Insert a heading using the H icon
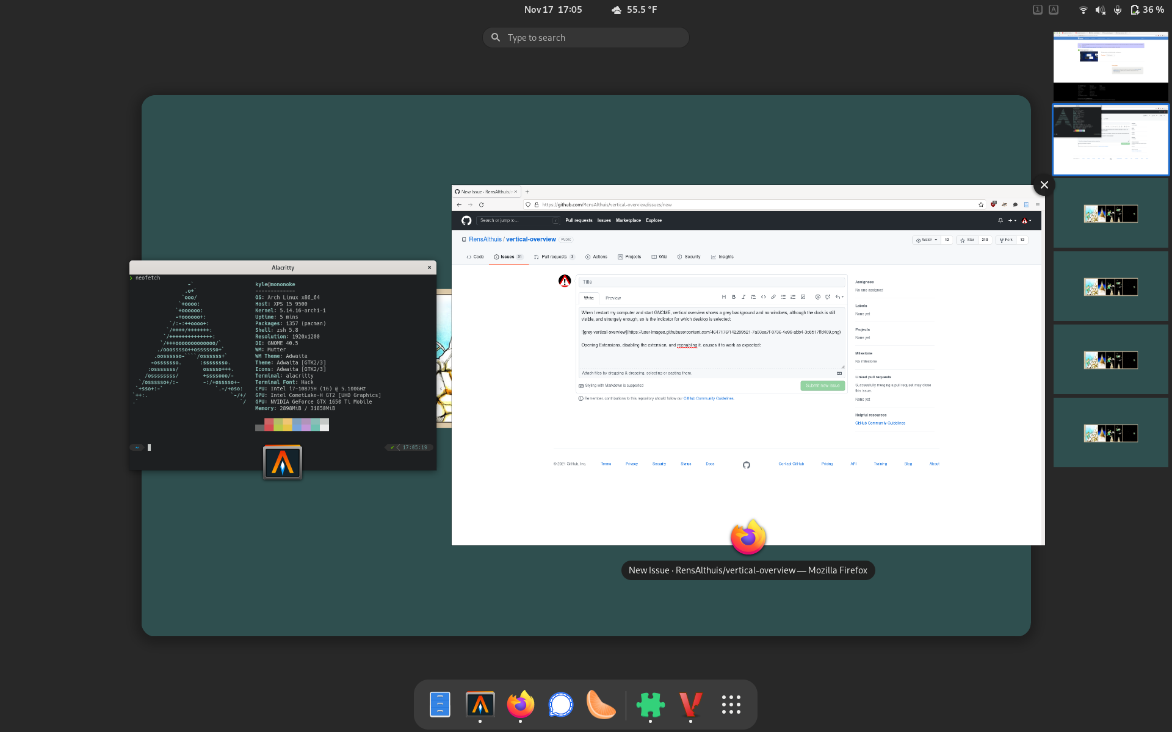The height and width of the screenshot is (732, 1172). 725,297
